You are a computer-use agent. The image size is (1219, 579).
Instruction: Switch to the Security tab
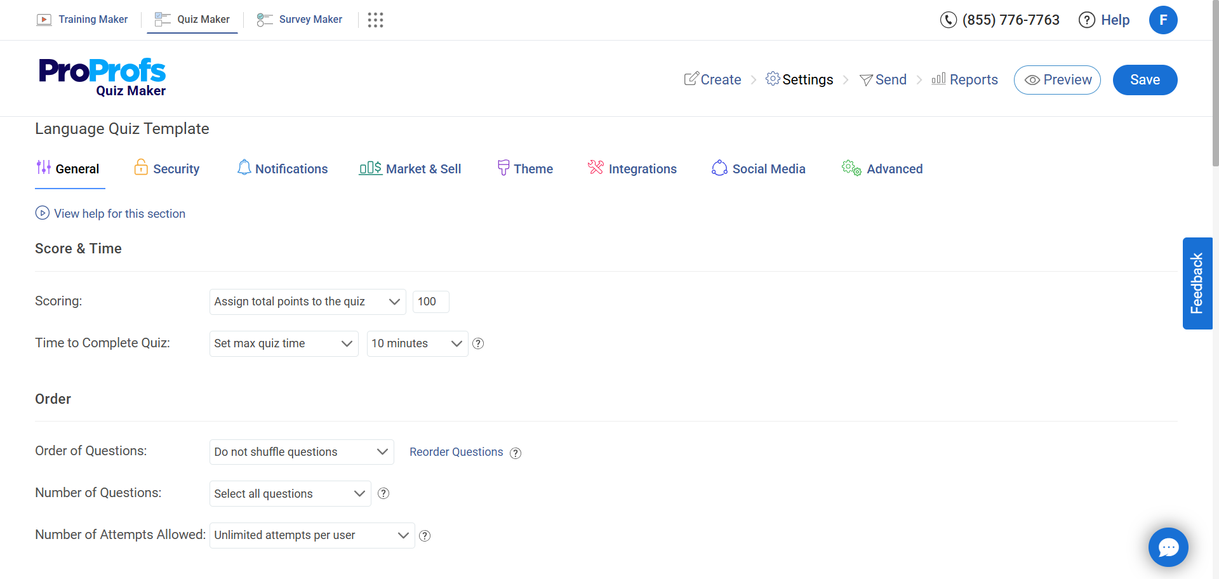[x=167, y=169]
